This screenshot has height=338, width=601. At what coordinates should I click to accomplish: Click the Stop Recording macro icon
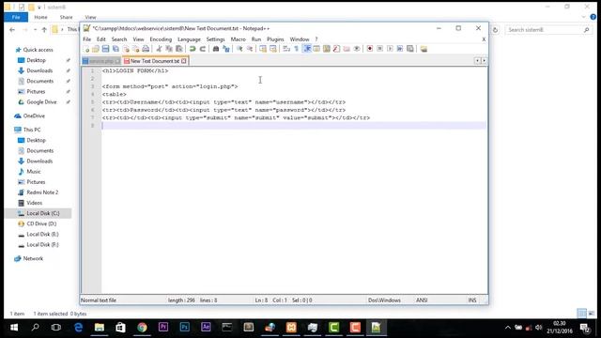tap(379, 49)
